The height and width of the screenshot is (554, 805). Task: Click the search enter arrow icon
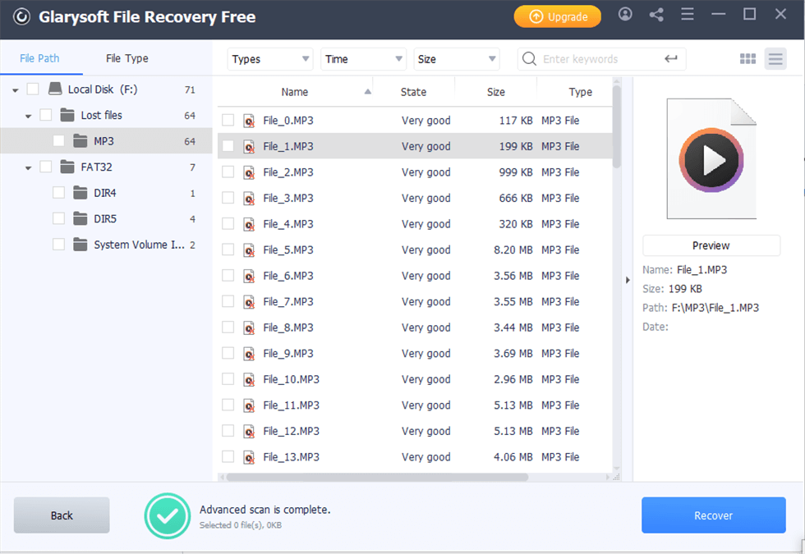[x=671, y=58]
